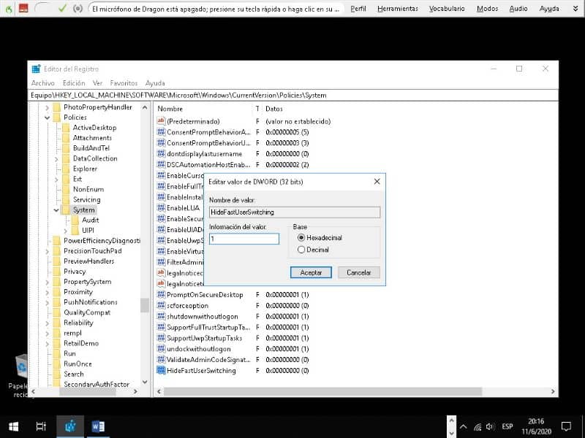Image resolution: width=585 pixels, height=438 pixels.
Task: Collapse the Policies tree node
Action: [x=47, y=118]
